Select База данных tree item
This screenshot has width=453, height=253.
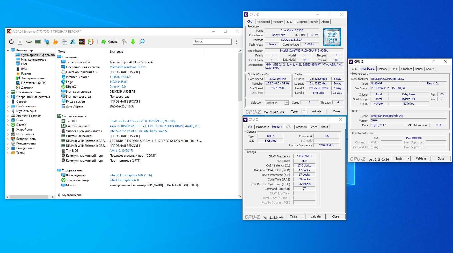click(25, 148)
